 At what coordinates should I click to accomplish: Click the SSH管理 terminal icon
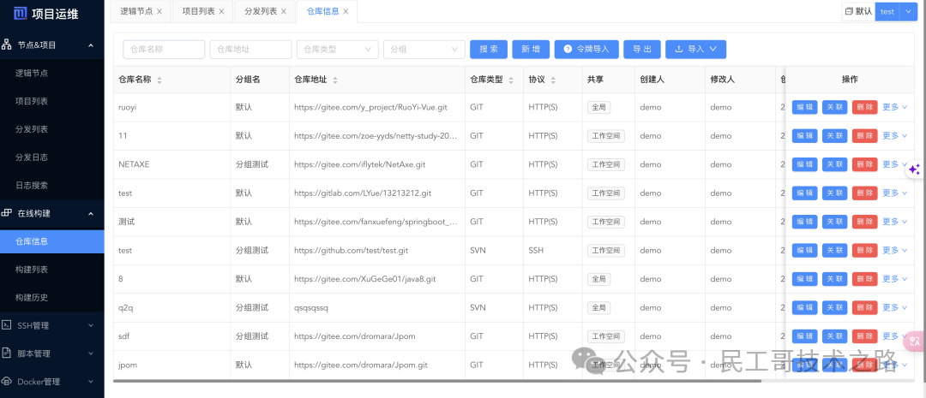pos(7,325)
